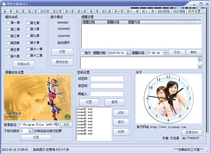Click the 提醒内容 column header

(162, 22)
